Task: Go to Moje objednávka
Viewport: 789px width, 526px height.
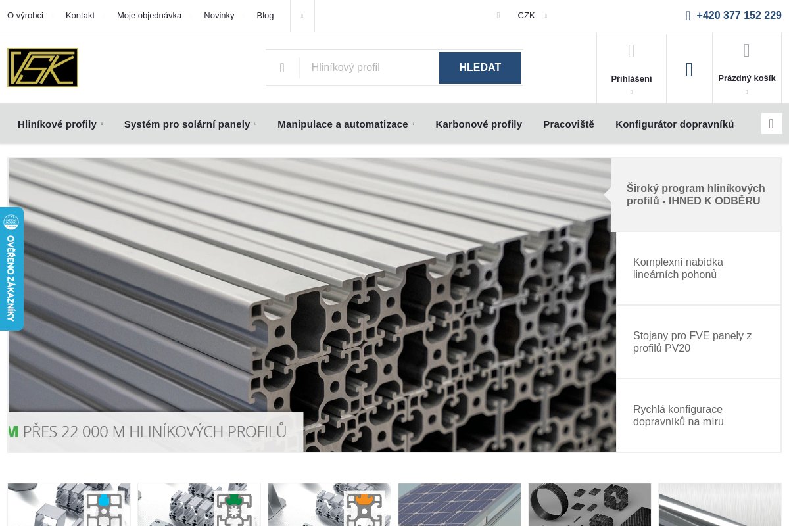Action: click(x=149, y=16)
